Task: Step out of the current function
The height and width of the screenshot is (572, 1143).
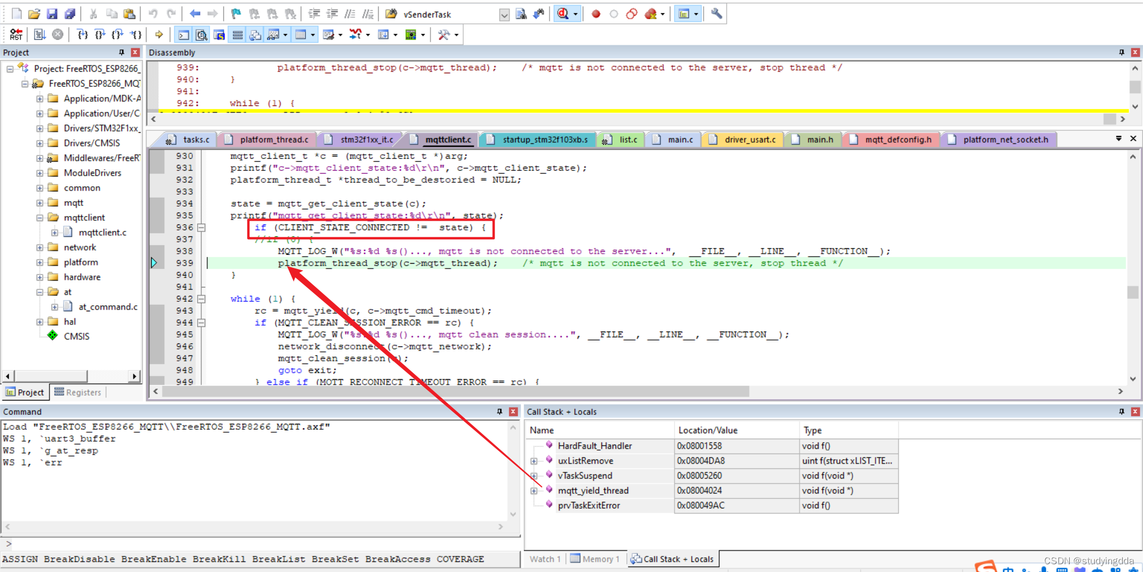Action: point(118,35)
